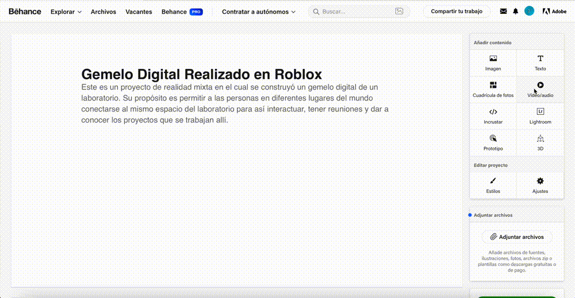575x298 pixels.
Task: Open the Archivos page
Action: click(x=103, y=11)
